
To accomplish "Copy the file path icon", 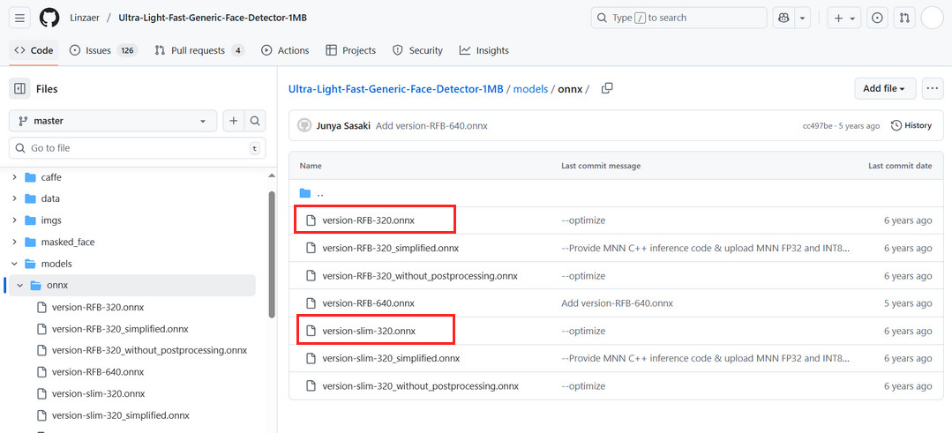I will [607, 88].
